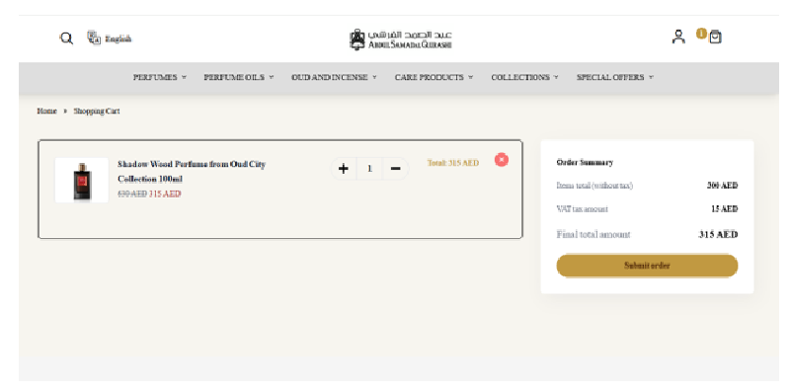790x389 pixels.
Task: Select the discounted '315 AED' price
Action: (x=165, y=194)
